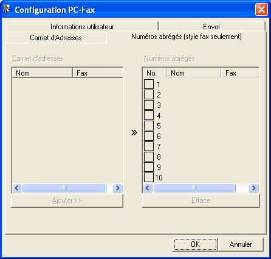
Task: Select checkbox next to speed dial number 3
Action: [x=149, y=105]
